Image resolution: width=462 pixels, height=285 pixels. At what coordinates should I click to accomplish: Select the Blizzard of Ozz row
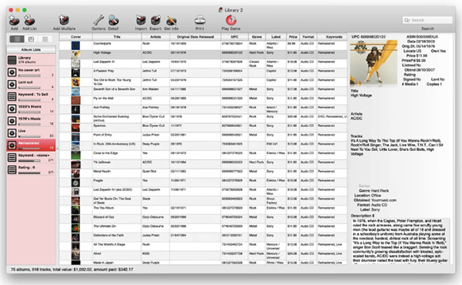click(x=203, y=219)
